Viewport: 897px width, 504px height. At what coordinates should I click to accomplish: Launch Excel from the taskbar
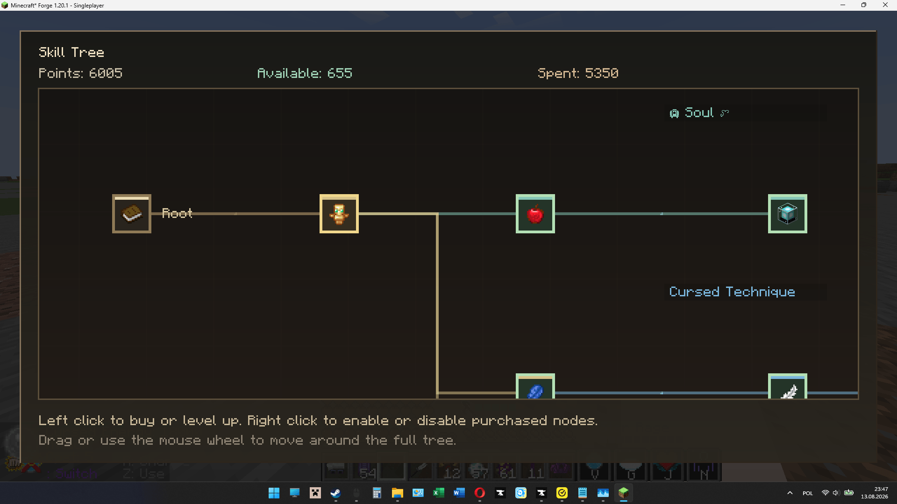tap(438, 493)
